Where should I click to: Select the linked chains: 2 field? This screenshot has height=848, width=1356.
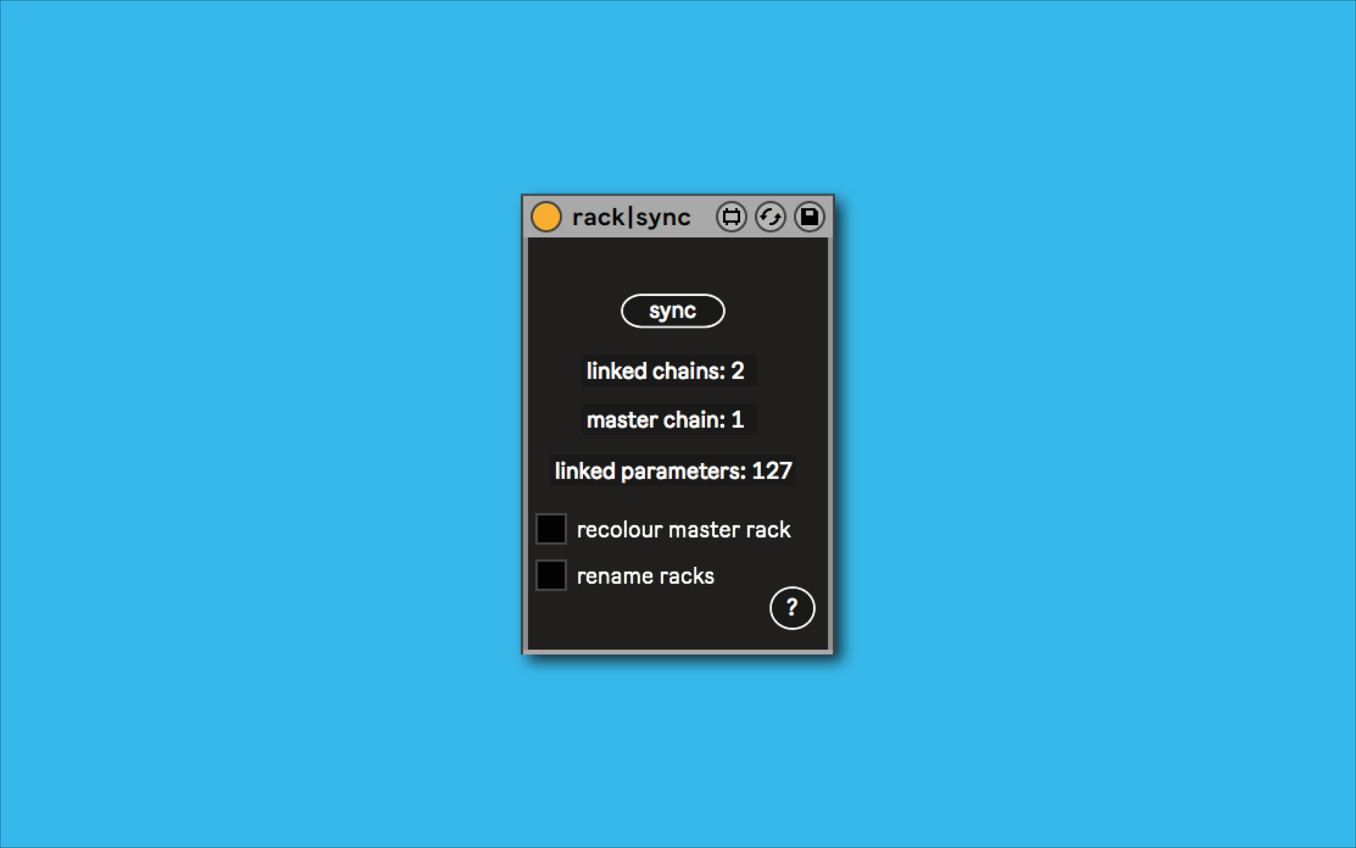(669, 371)
